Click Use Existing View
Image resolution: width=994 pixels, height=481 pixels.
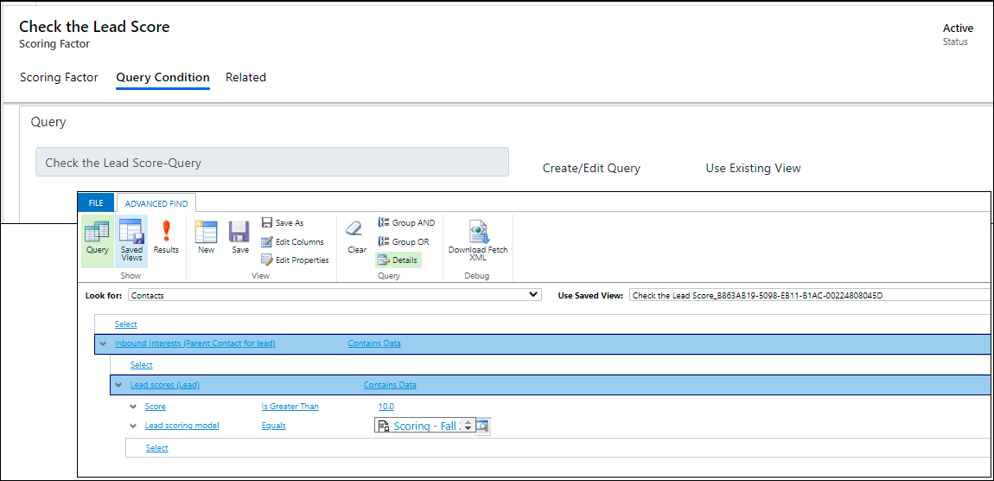coord(753,168)
